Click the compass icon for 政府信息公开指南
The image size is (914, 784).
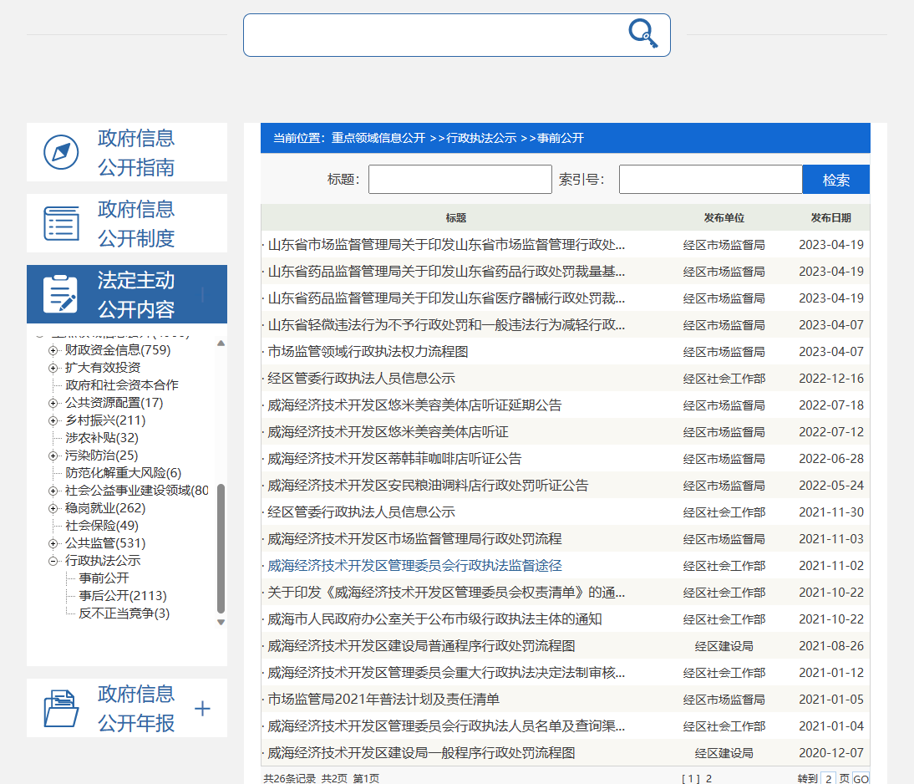tap(61, 152)
